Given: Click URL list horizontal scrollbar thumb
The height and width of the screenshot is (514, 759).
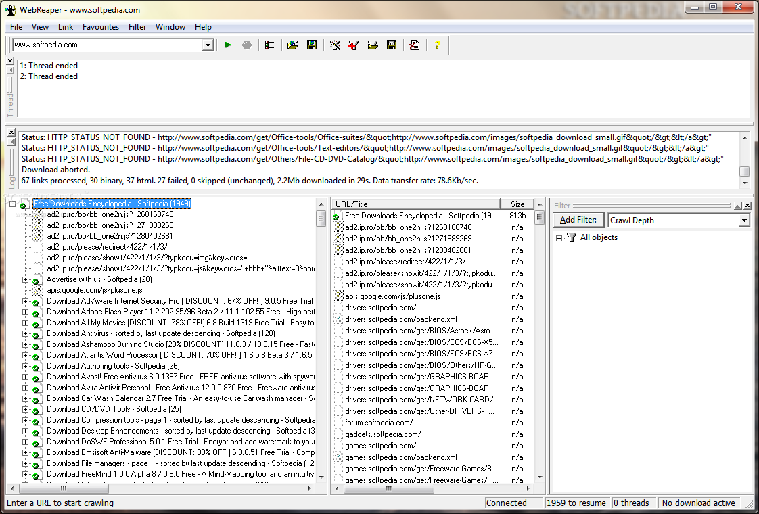Looking at the screenshot, I should [389, 489].
